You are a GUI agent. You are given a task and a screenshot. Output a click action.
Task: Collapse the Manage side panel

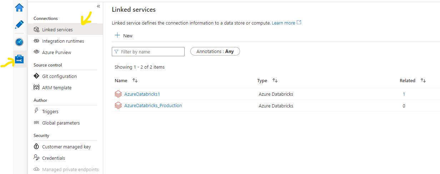[x=98, y=6]
